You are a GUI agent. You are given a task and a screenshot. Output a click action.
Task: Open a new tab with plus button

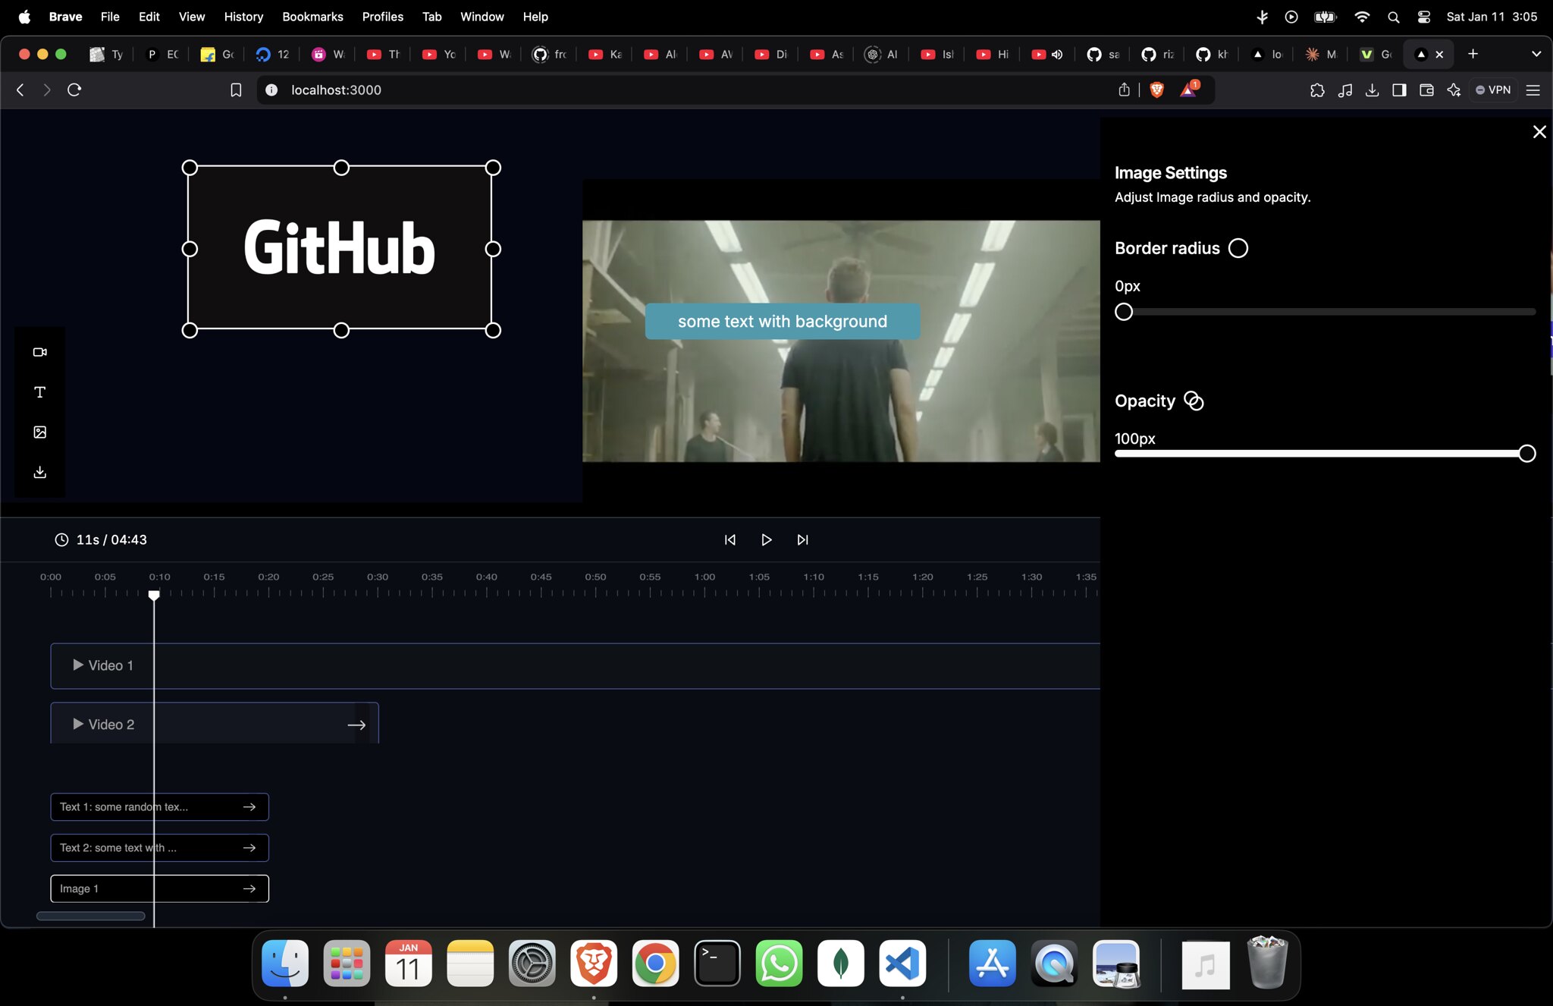click(1473, 54)
